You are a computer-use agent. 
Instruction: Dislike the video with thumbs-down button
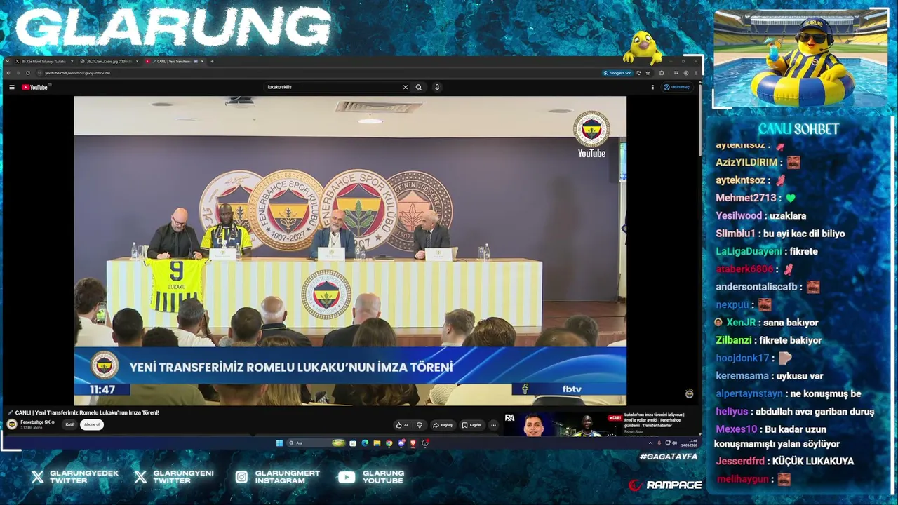(420, 425)
